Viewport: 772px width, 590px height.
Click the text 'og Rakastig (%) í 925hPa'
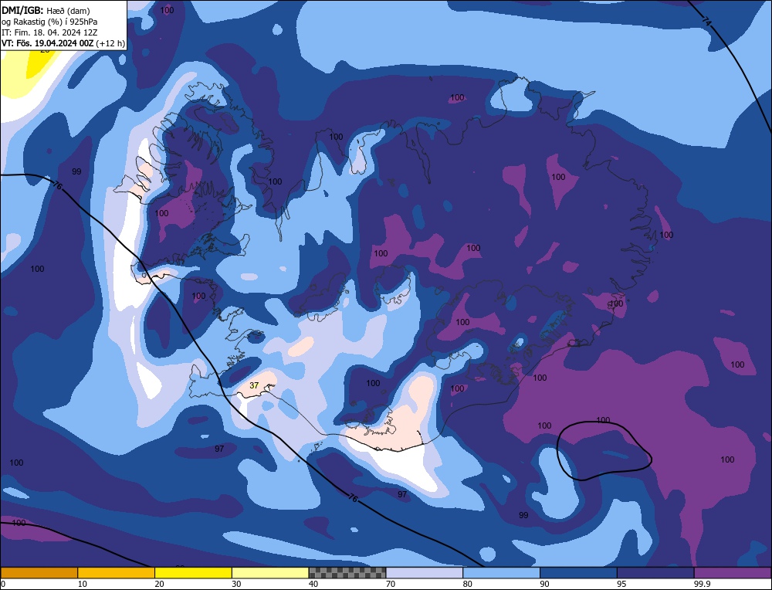(x=49, y=22)
